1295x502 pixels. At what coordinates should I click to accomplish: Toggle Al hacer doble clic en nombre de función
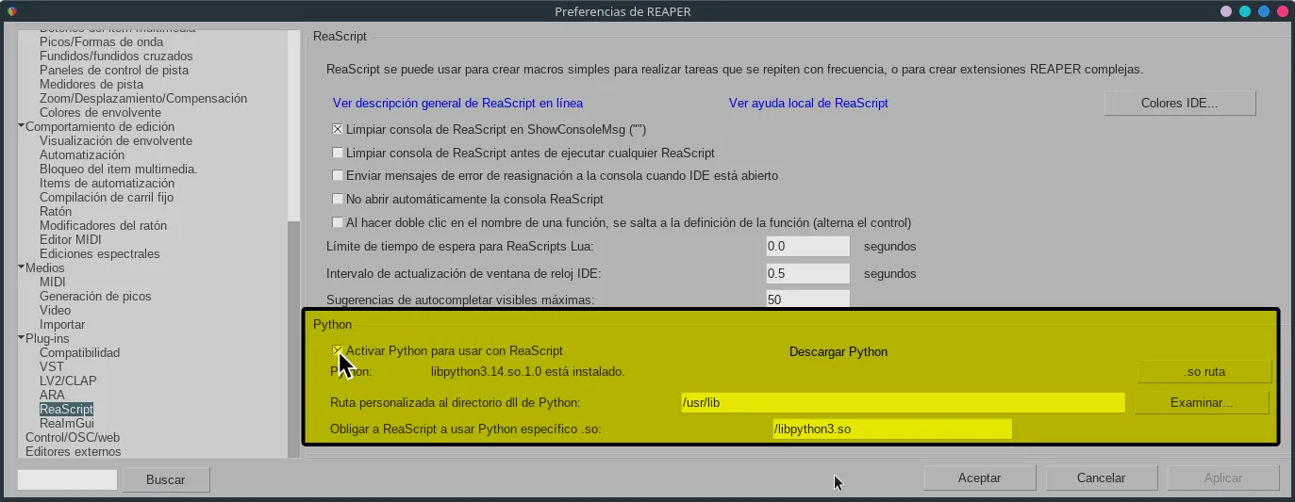338,223
